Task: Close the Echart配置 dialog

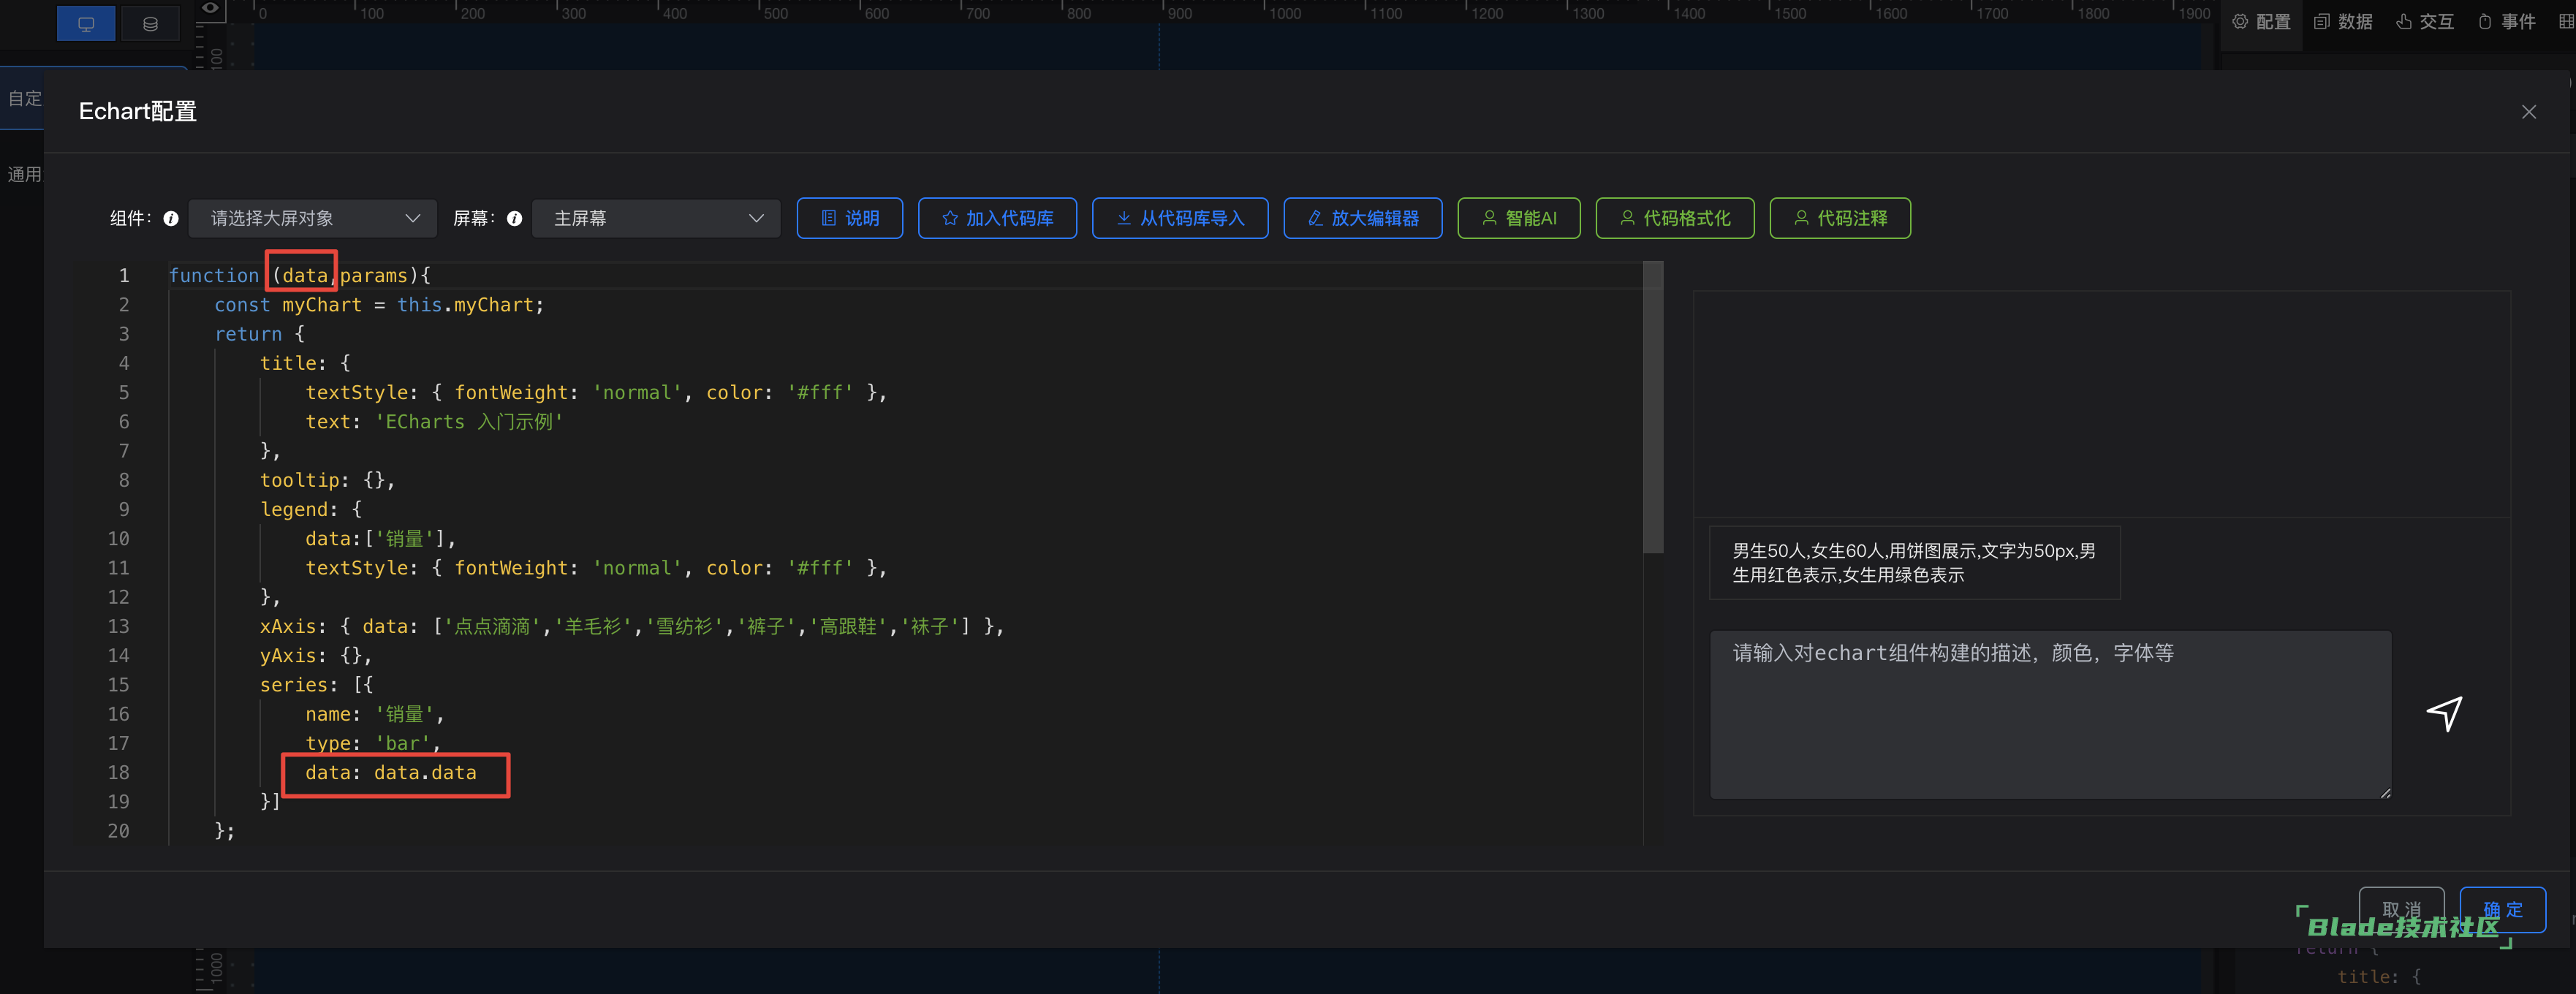Action: [x=2528, y=112]
